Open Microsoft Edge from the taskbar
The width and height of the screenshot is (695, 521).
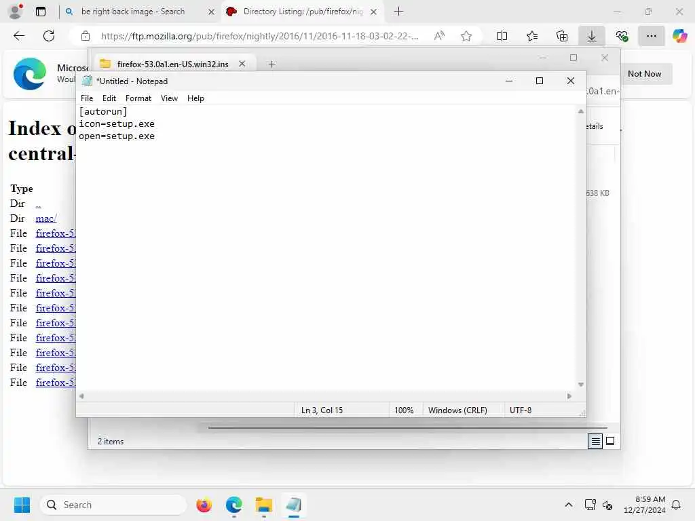point(233,505)
